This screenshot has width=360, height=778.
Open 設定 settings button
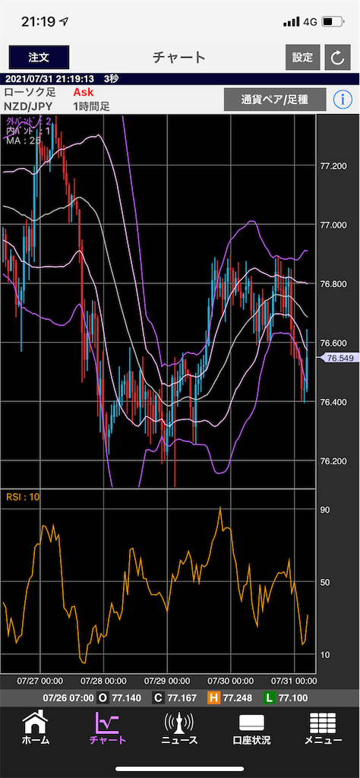302,57
